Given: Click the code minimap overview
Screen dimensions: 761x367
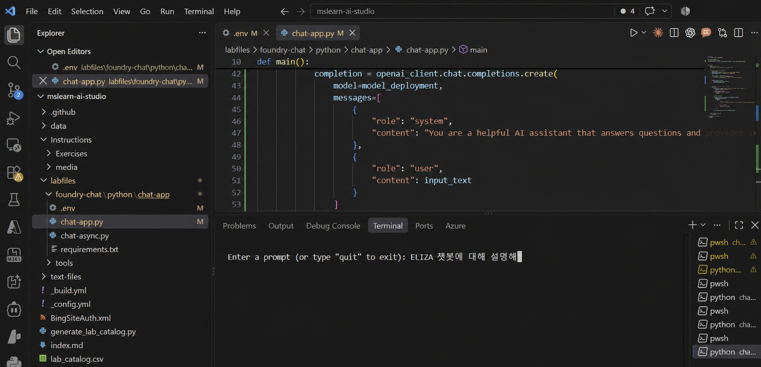Looking at the screenshot, I should pyautogui.click(x=730, y=86).
